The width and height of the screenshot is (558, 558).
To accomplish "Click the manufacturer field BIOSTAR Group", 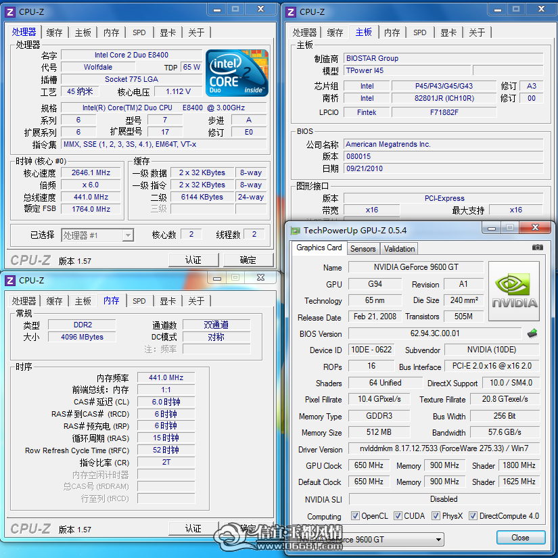I will 444,58.
